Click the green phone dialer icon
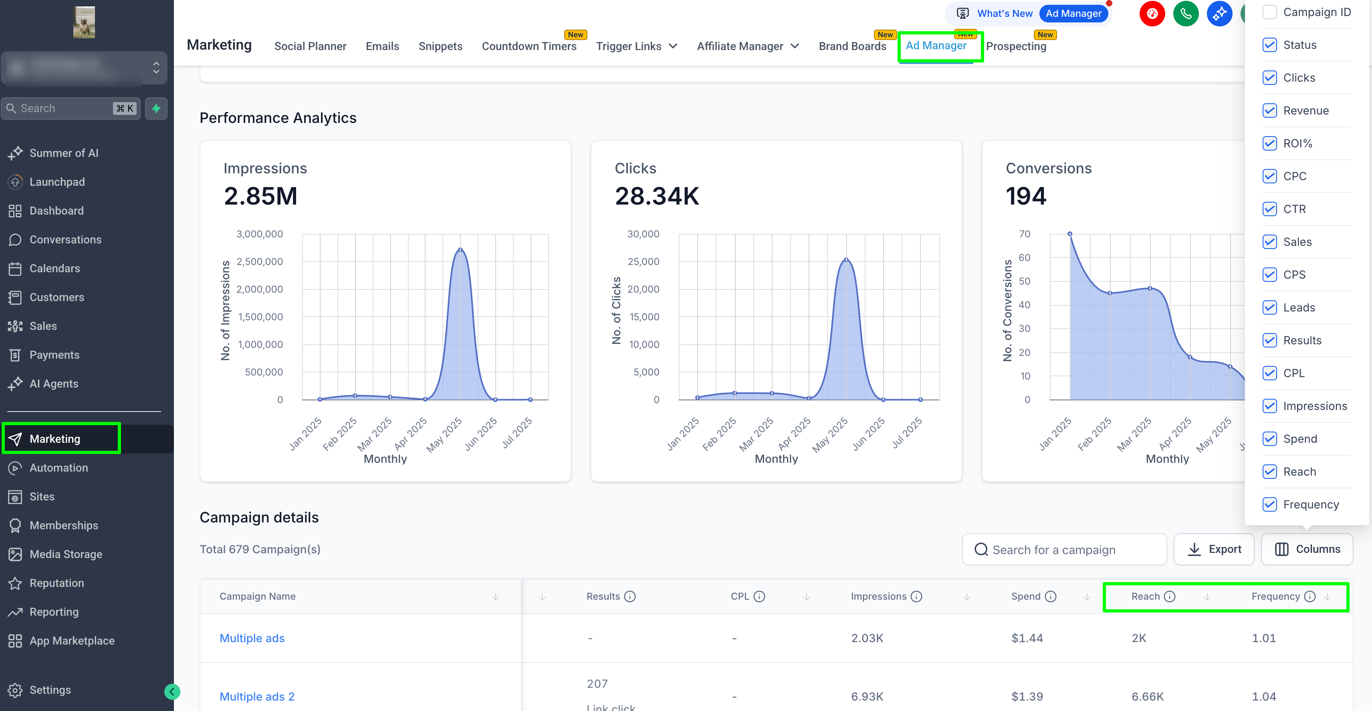 1186,14
